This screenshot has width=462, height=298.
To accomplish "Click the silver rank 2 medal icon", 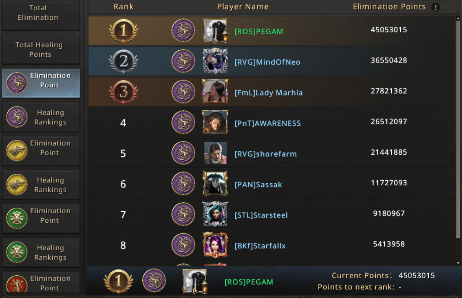I will (123, 61).
